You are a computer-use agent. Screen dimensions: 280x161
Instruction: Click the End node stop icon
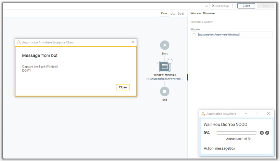[165, 91]
